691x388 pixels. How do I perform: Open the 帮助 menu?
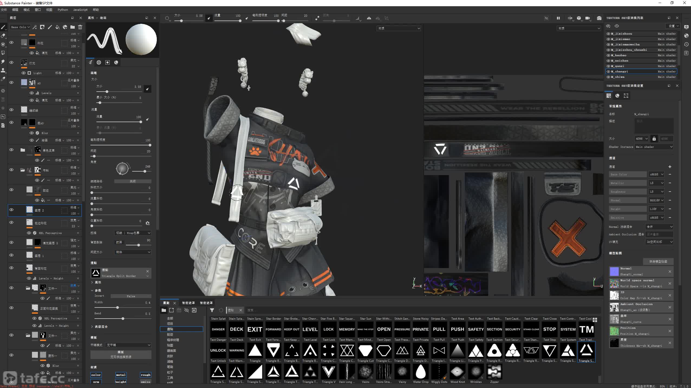(x=96, y=10)
